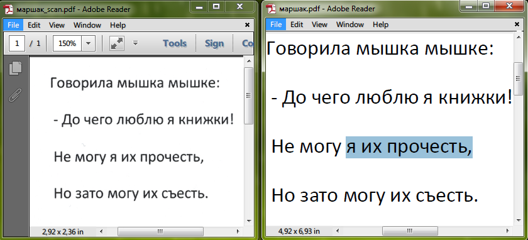Viewport: 528px width, 240px height.
Task: Click the left window's scroll-down arrow
Action: tap(249, 221)
